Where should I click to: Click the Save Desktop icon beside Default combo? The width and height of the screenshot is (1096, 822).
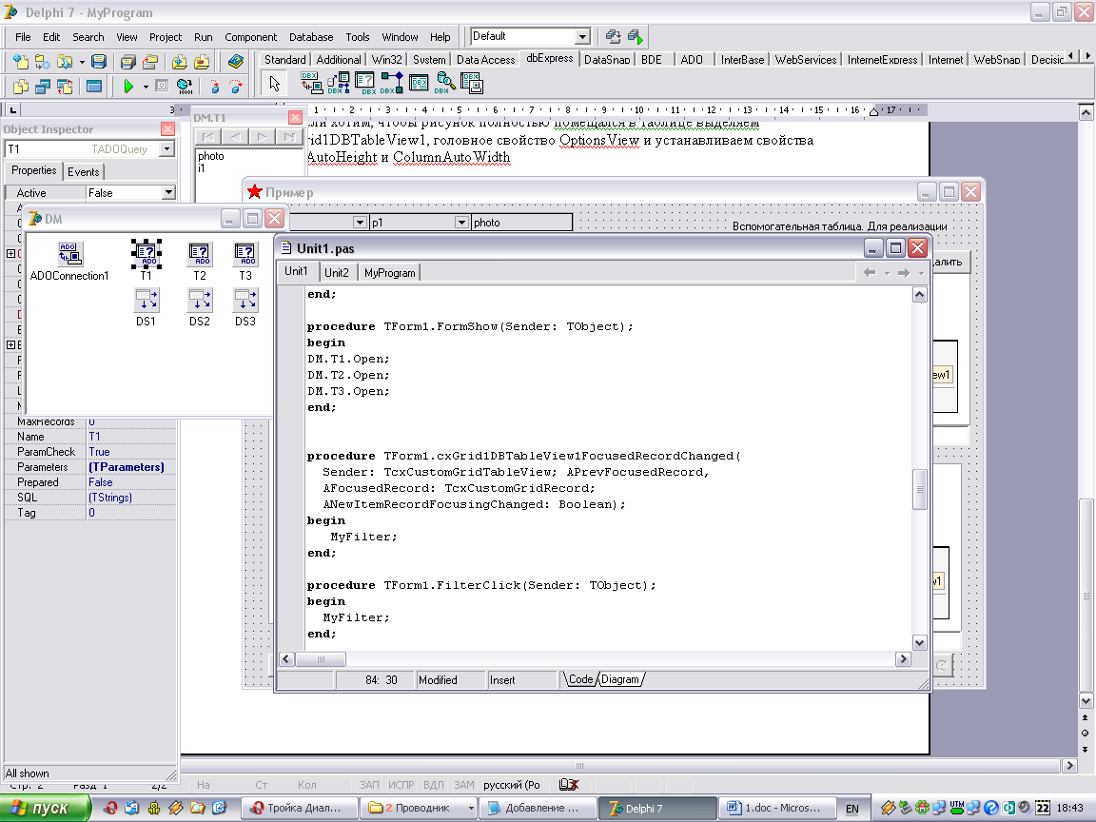click(613, 36)
